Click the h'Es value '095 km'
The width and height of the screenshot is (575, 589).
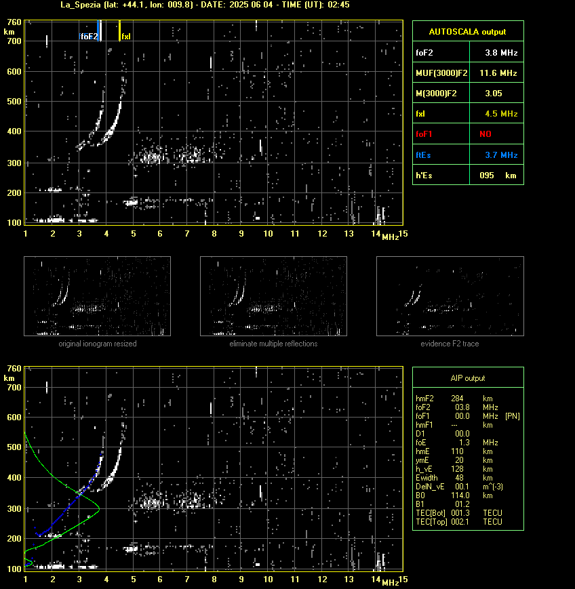498,176
